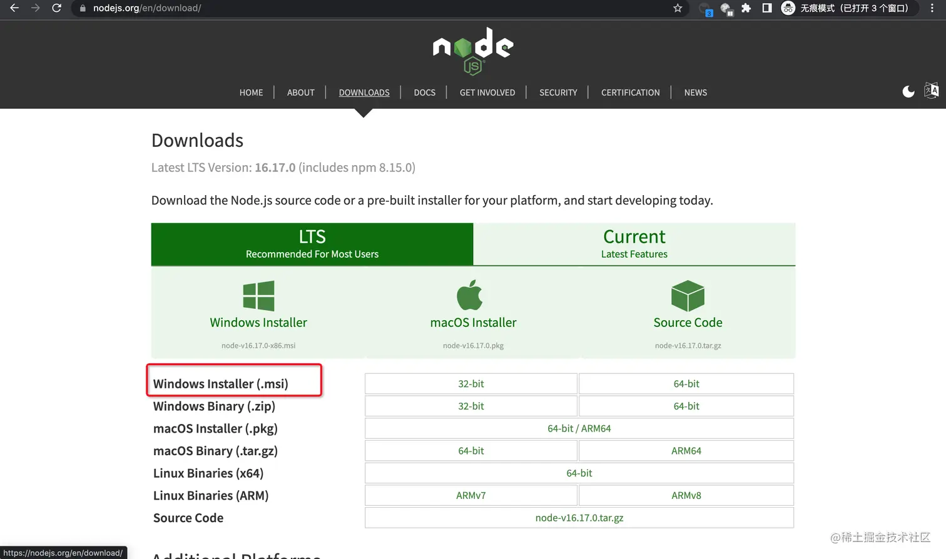Open the Extensions puzzle piece menu
This screenshot has width=946, height=559.
[x=746, y=8]
